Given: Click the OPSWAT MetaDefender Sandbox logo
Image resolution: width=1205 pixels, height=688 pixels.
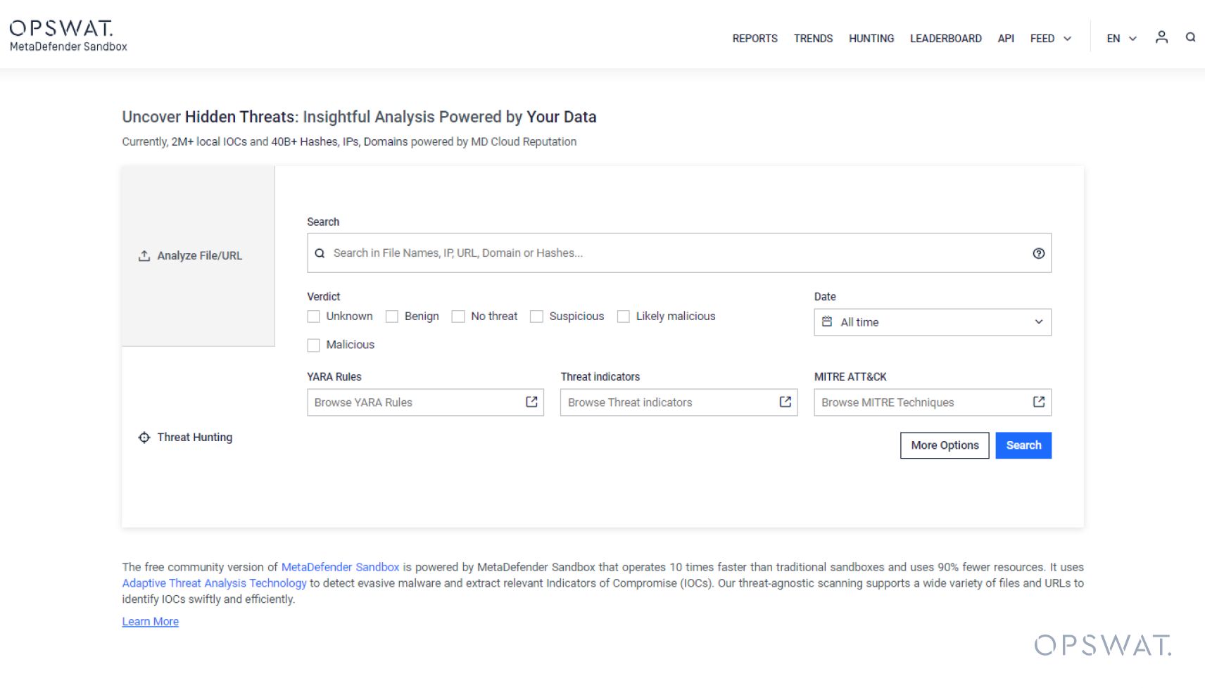Looking at the screenshot, I should [x=68, y=35].
